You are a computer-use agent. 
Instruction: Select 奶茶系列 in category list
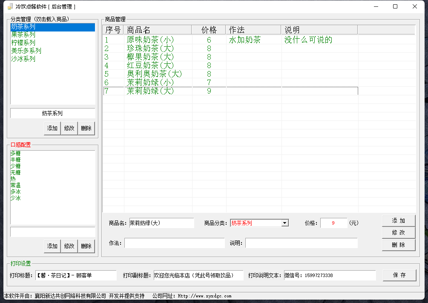click(x=52, y=27)
